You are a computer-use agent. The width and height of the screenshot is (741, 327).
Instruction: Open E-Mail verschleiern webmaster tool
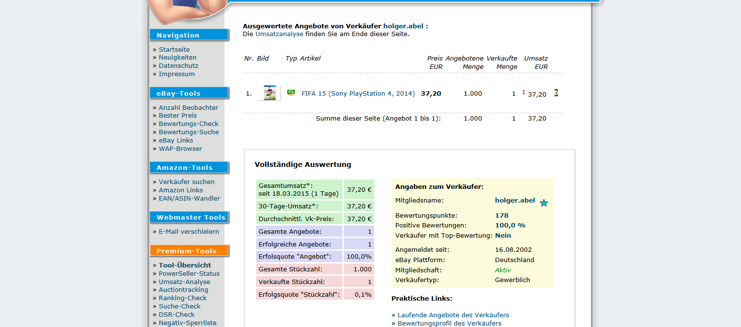(189, 231)
